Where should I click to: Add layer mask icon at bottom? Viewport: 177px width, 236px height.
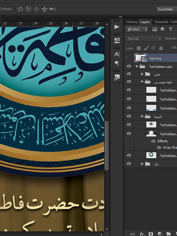click(x=151, y=234)
